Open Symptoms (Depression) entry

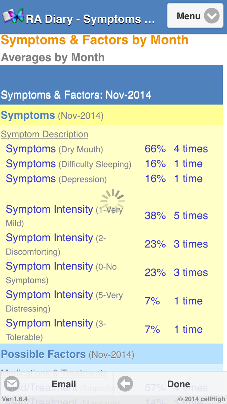[56, 179]
